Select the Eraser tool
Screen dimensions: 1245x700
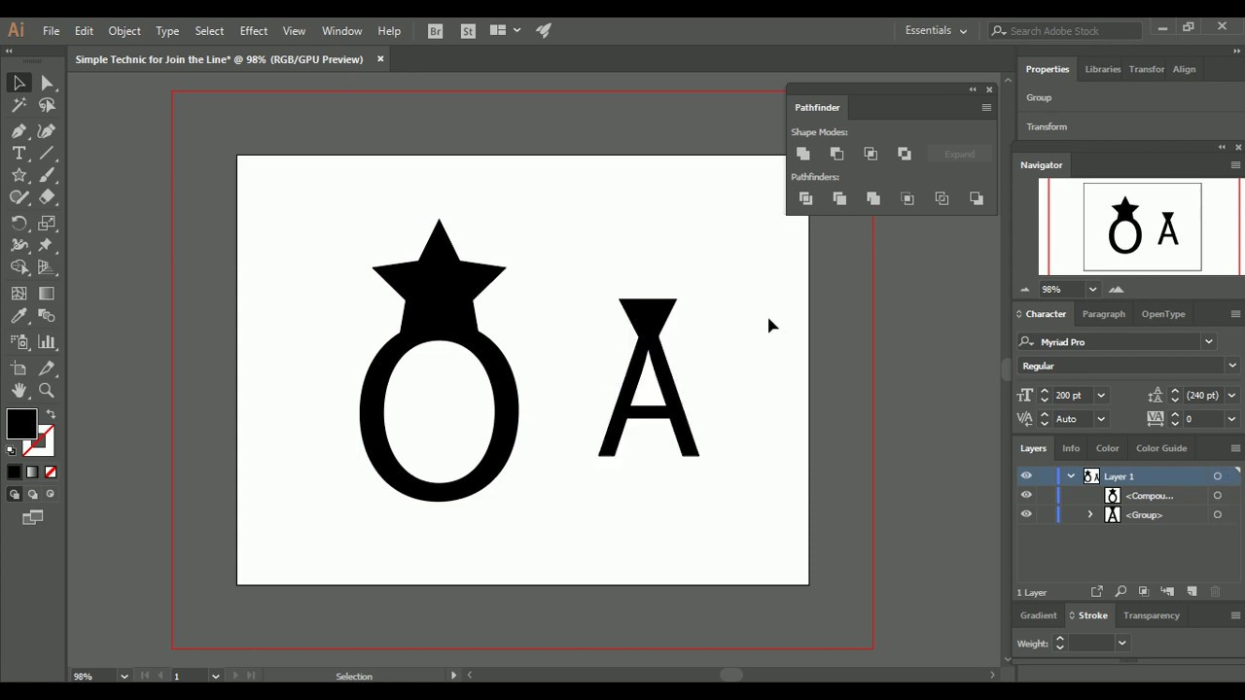(47, 197)
